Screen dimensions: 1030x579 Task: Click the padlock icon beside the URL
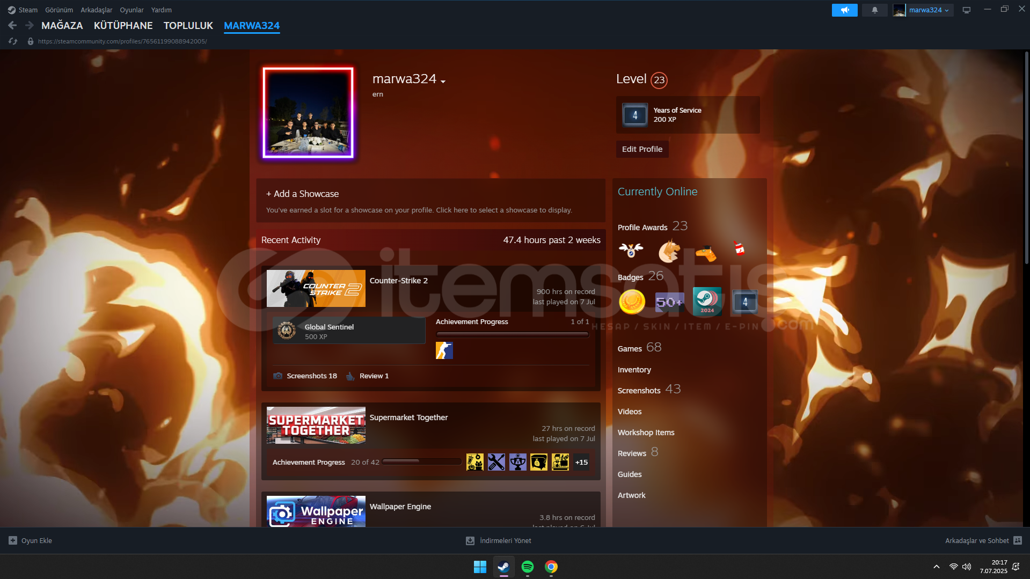click(x=31, y=41)
